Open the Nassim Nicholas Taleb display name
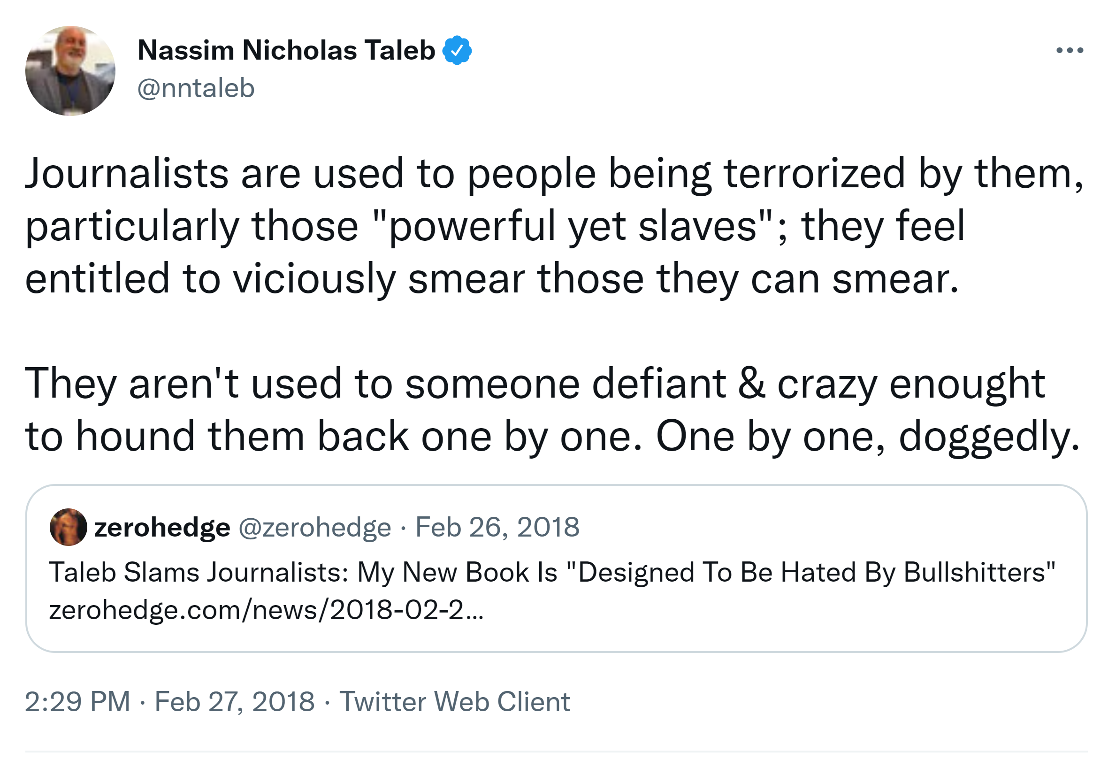This screenshot has height=760, width=1108. pyautogui.click(x=286, y=50)
